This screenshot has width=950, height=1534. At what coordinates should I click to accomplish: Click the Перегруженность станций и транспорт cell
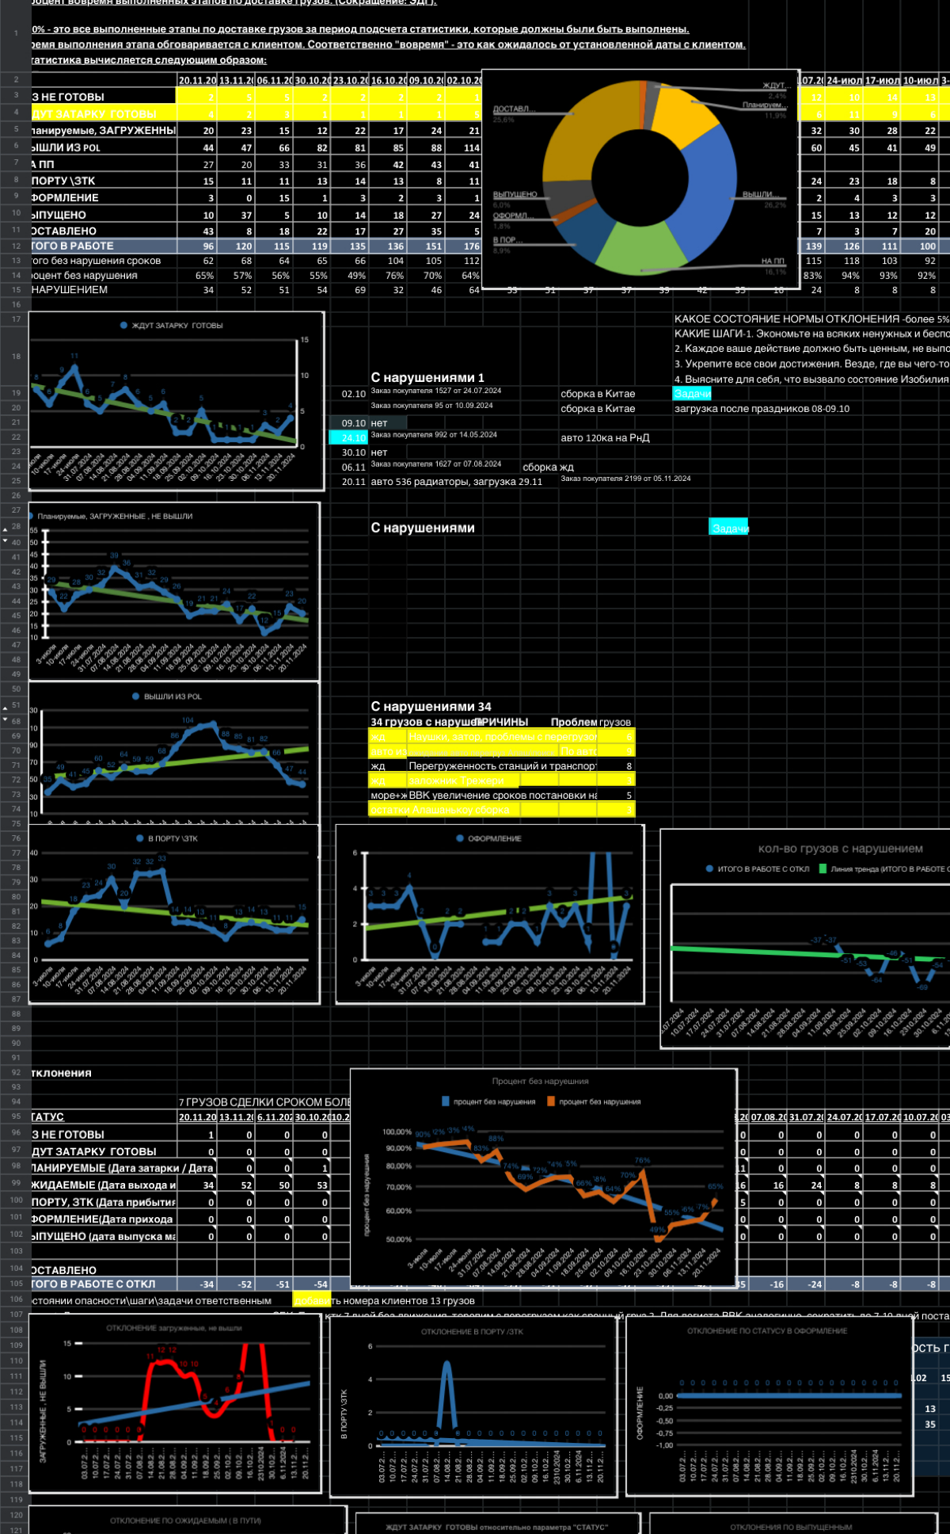pos(502,766)
